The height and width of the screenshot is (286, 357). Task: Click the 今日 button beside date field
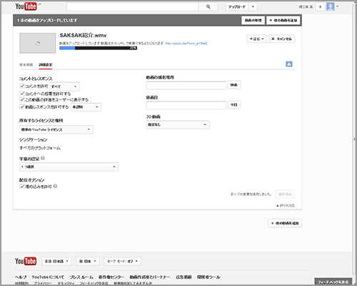[234, 104]
